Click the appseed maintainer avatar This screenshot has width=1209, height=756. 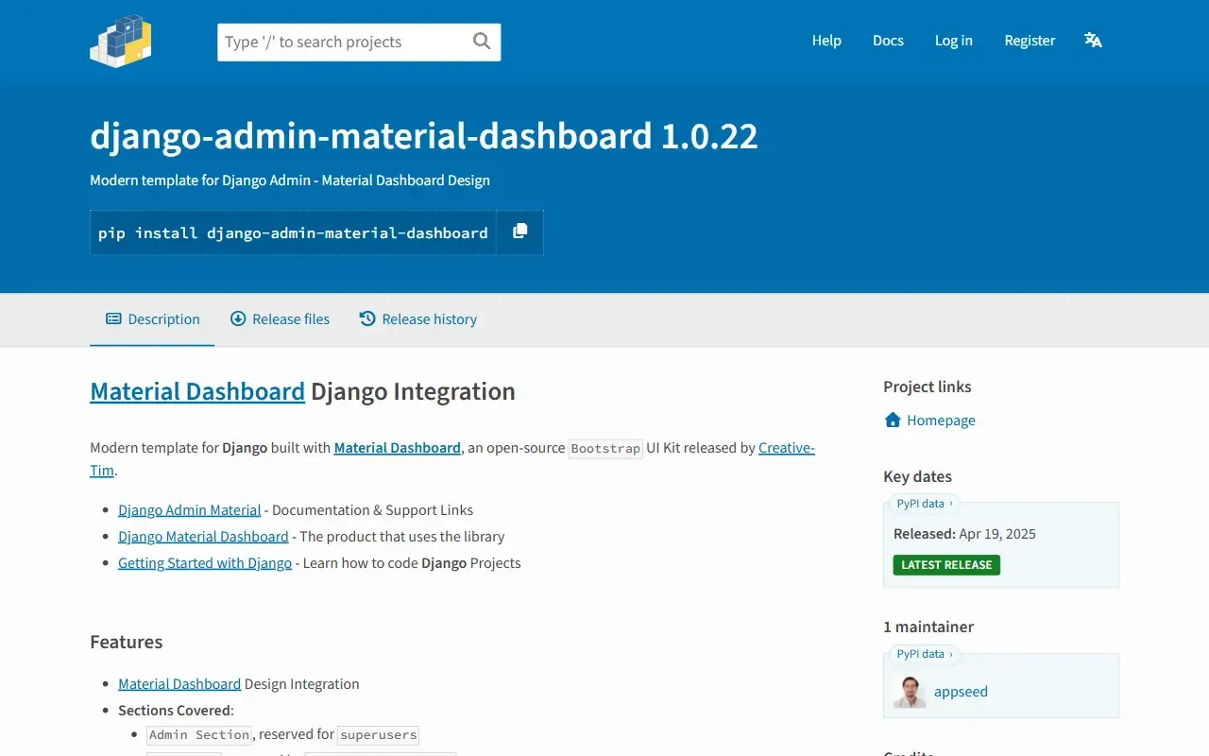pos(910,691)
